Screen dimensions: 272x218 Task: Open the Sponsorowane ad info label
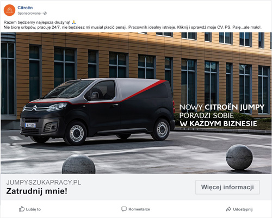(x=29, y=13)
